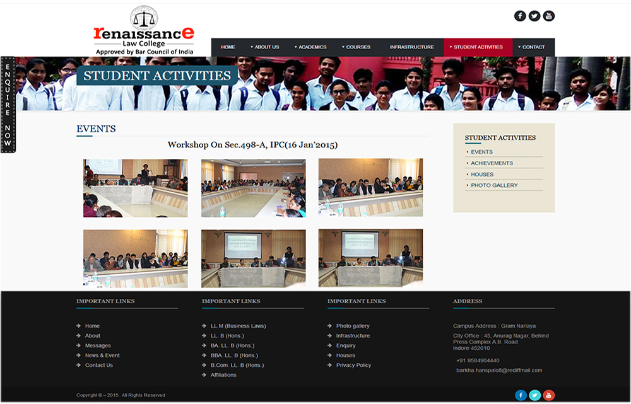Click the Twitter icon in footer
The image size is (631, 404).
point(535,395)
